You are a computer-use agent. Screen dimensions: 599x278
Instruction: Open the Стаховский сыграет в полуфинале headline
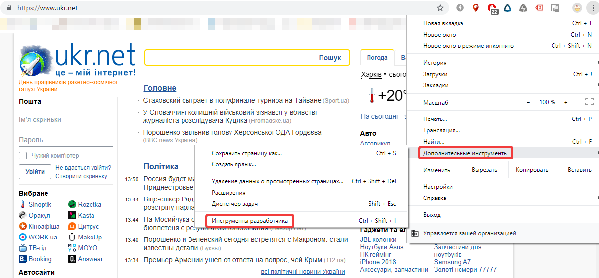point(232,100)
